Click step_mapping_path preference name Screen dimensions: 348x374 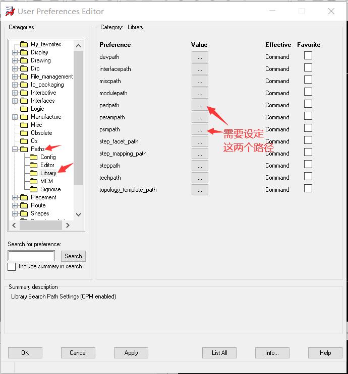pyautogui.click(x=123, y=154)
